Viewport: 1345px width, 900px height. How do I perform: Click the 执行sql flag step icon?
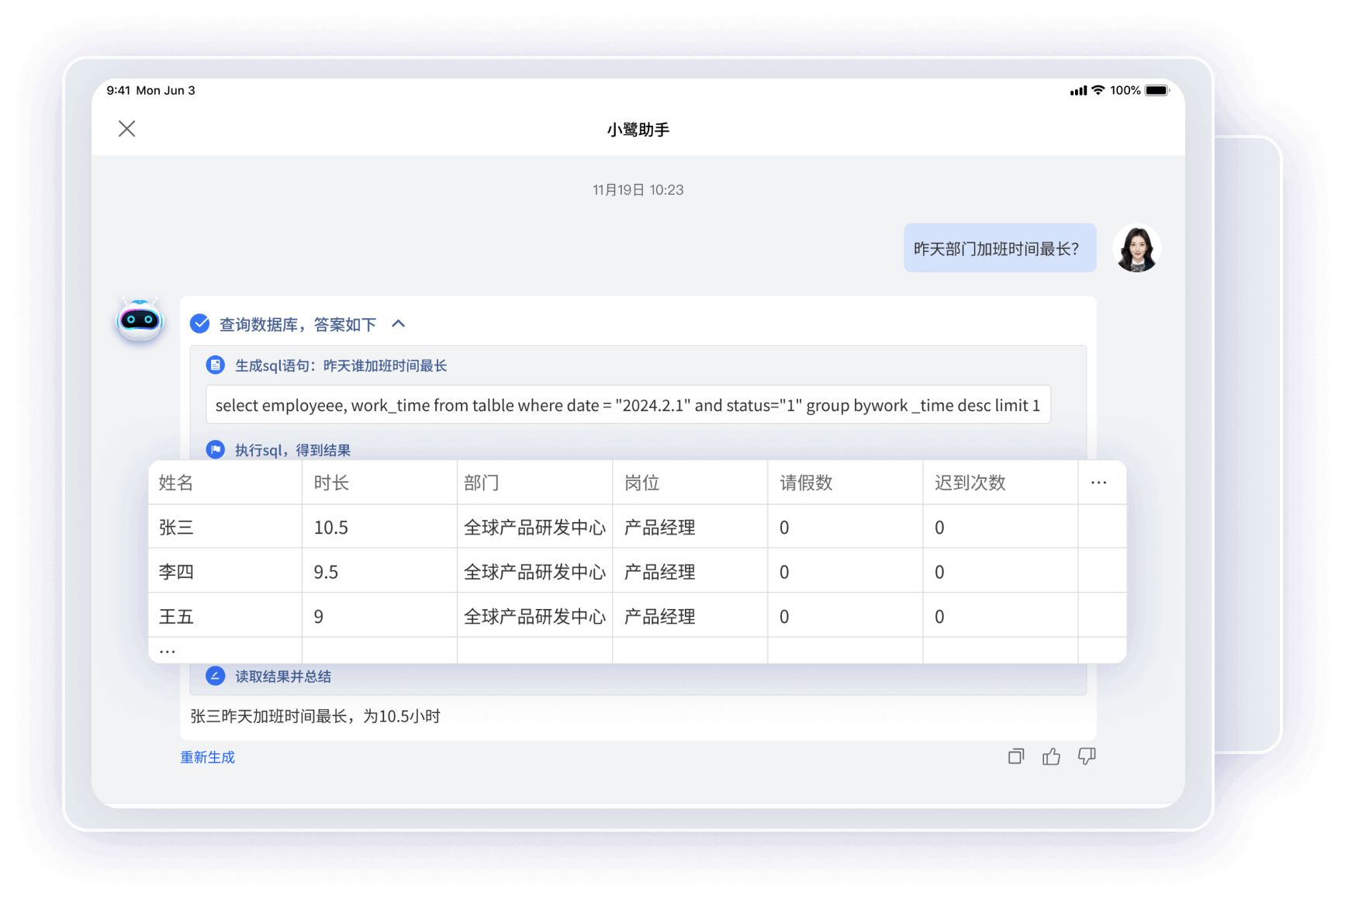(216, 450)
